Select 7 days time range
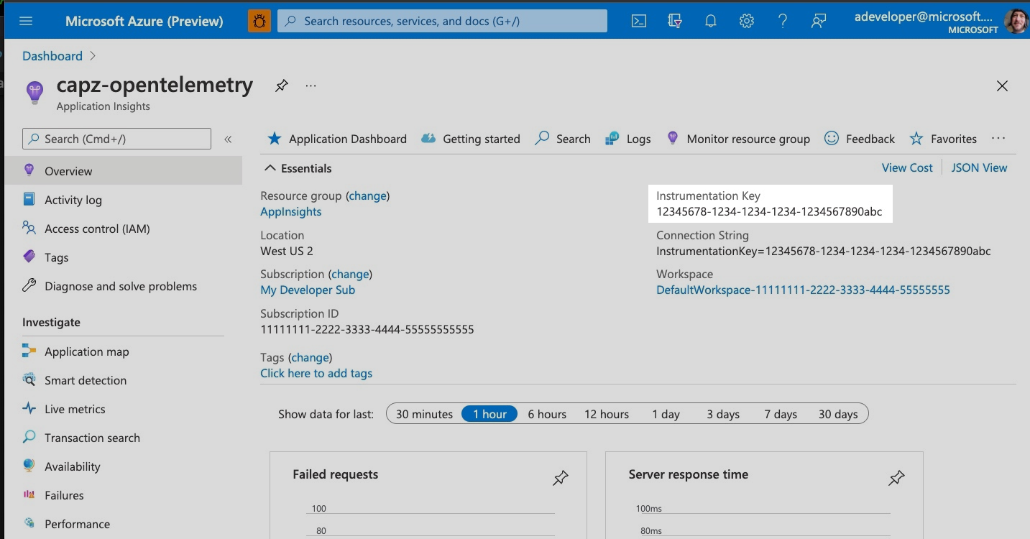This screenshot has height=539, width=1030. point(781,414)
